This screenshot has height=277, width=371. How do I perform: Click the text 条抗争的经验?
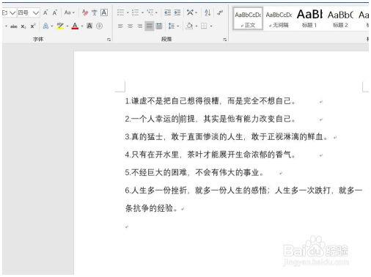[151, 208]
